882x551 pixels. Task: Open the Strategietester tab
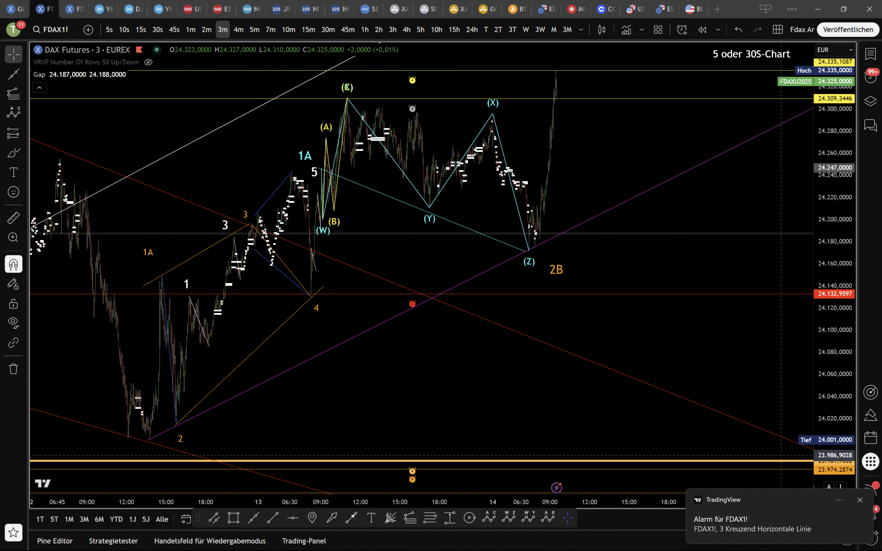point(113,541)
